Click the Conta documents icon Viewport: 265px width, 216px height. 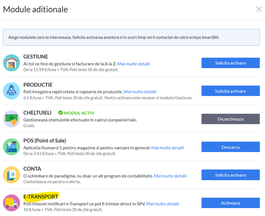click(11, 175)
